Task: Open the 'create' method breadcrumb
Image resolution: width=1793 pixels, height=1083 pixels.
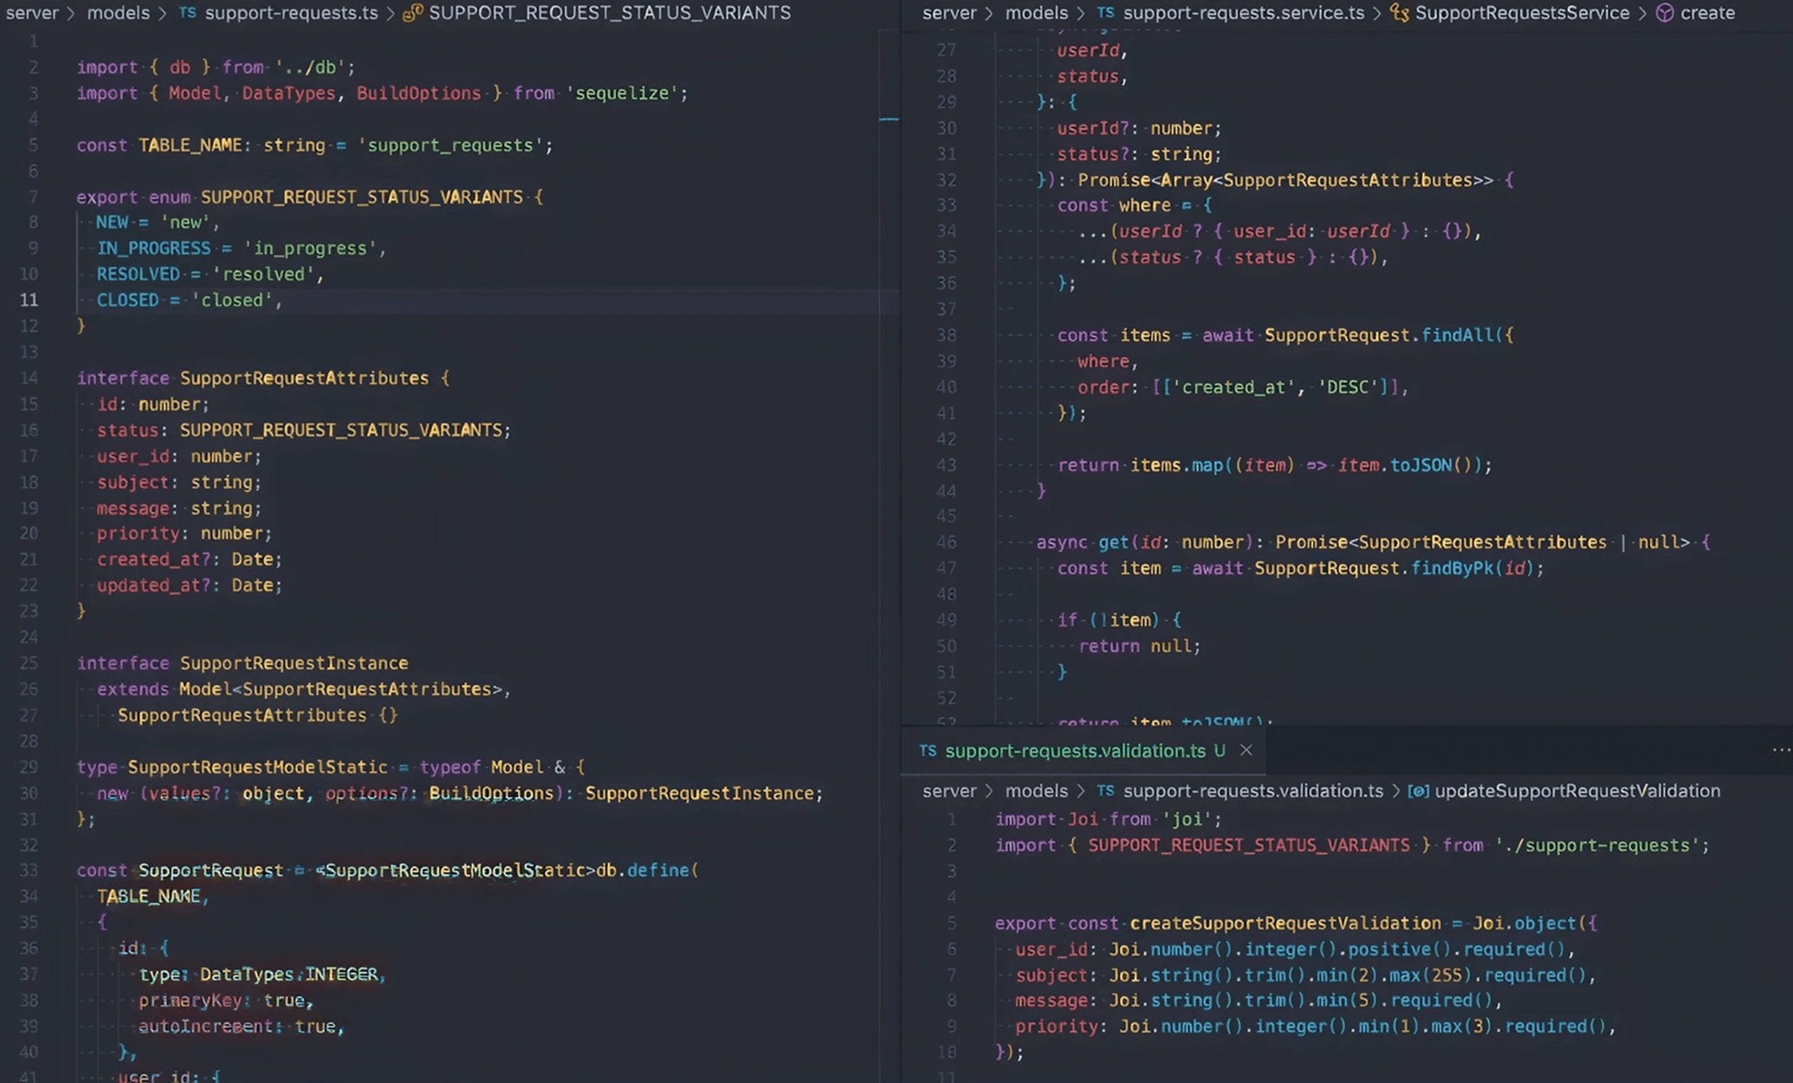Action: click(1707, 13)
